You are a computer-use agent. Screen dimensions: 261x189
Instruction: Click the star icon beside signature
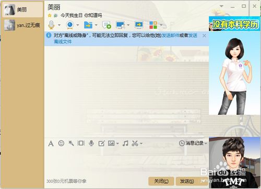point(50,16)
